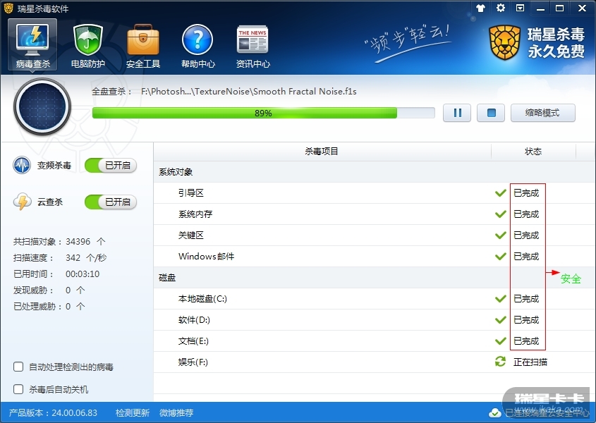Click the 杀毒项目 column header

(322, 152)
